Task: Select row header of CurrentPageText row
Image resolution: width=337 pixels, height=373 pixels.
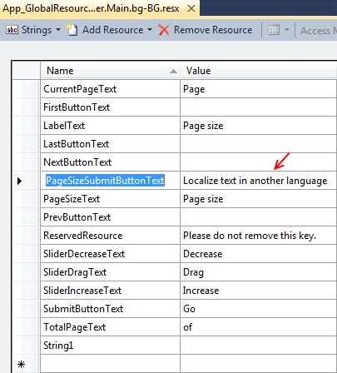Action: (26, 89)
